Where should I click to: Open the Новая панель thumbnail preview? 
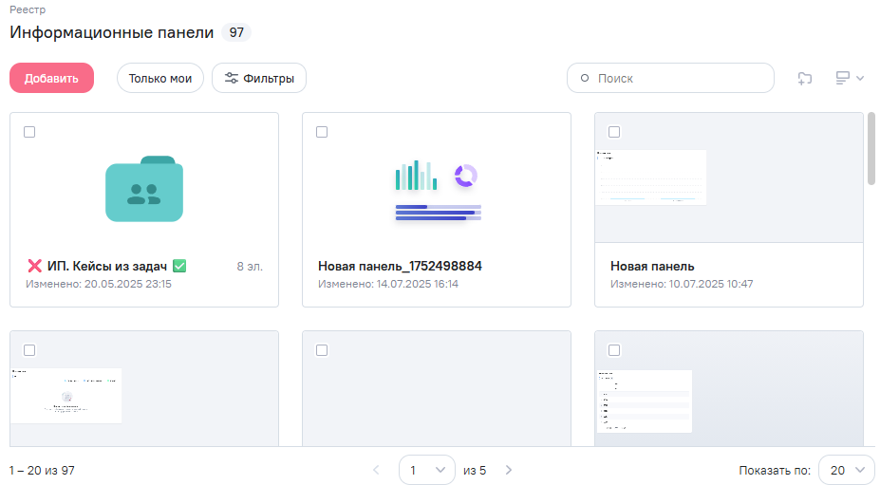[x=651, y=177]
